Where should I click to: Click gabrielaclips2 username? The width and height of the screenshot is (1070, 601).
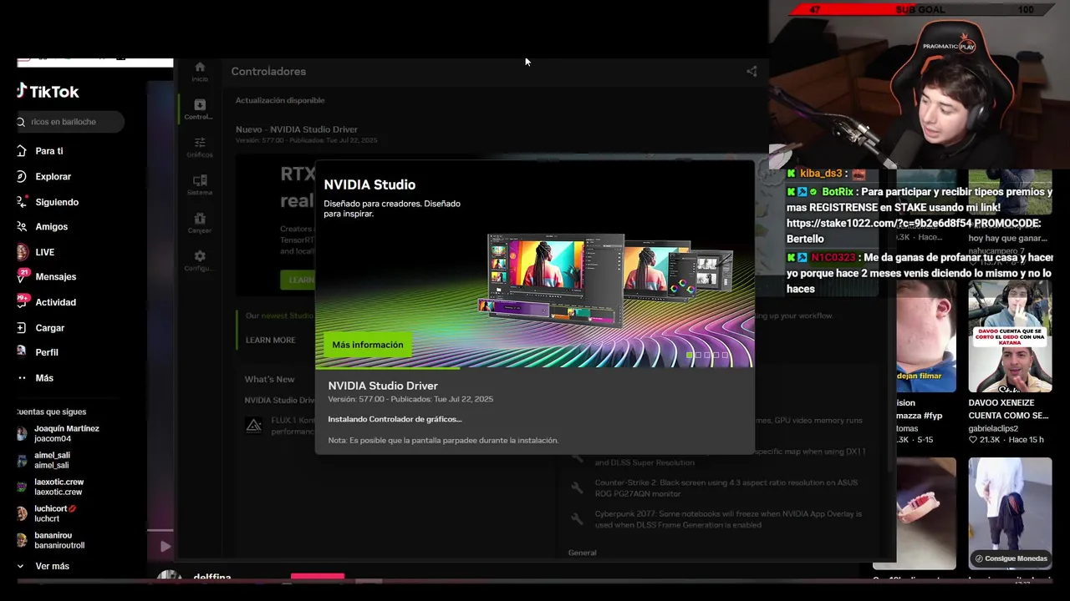pyautogui.click(x=993, y=428)
